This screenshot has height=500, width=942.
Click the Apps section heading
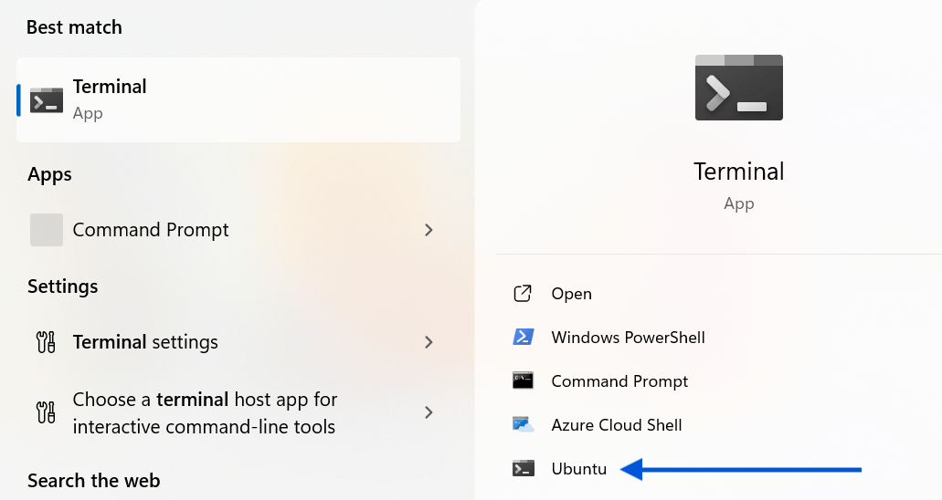[49, 174]
